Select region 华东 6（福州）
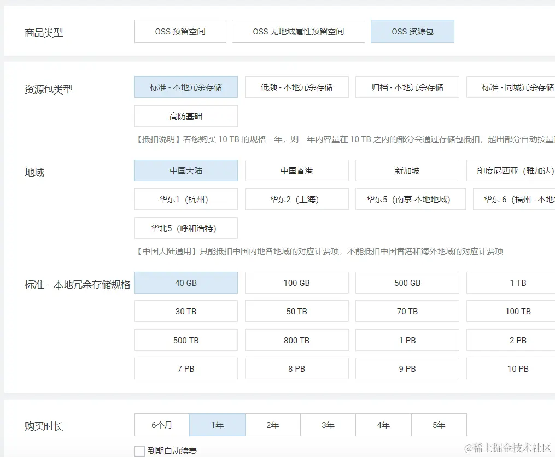555x457 pixels. pos(514,199)
